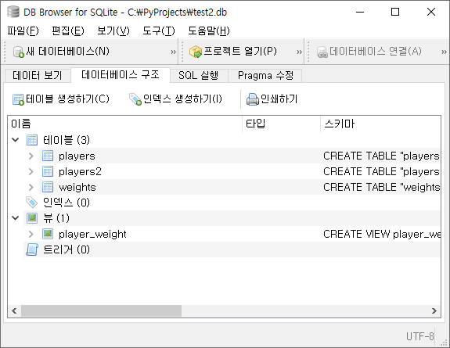The image size is (450, 348).
Task: Show more items after 프로젝트 열기 toolbar
Action: pos(299,52)
